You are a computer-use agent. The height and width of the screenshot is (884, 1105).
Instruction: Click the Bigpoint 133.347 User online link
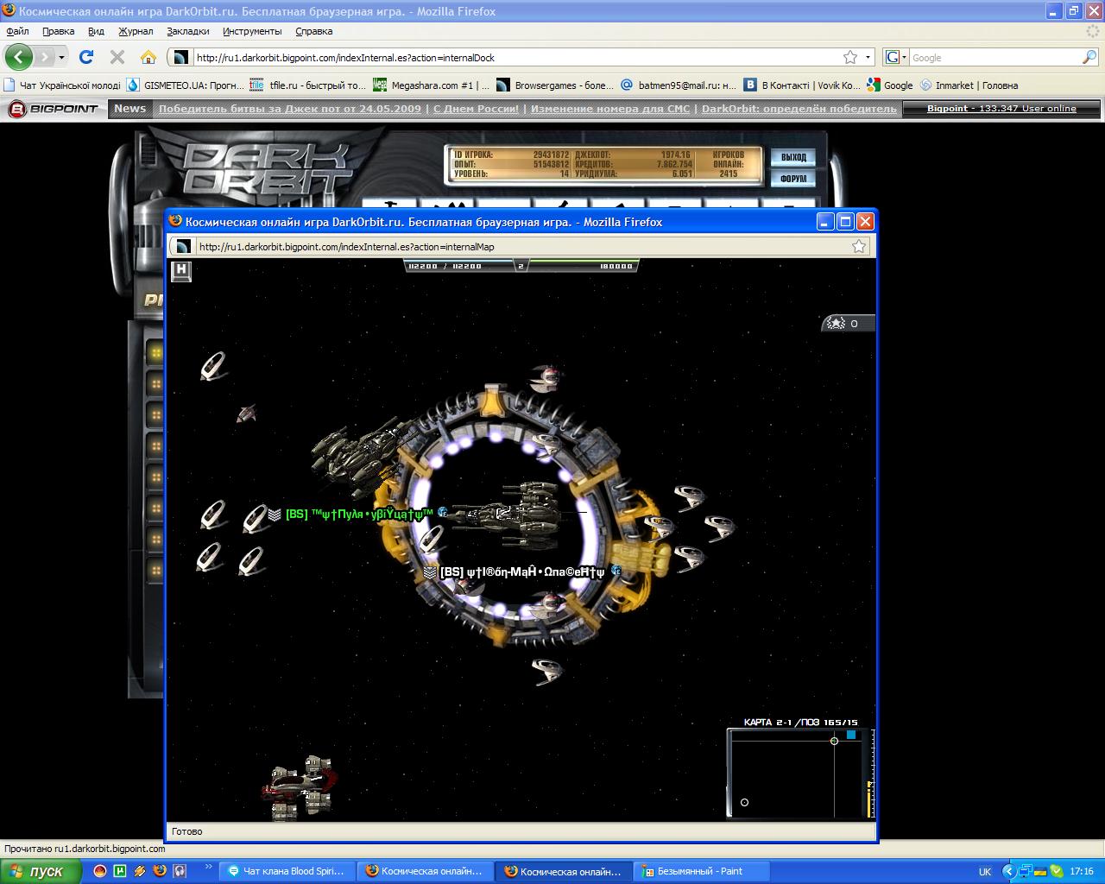tap(1001, 109)
